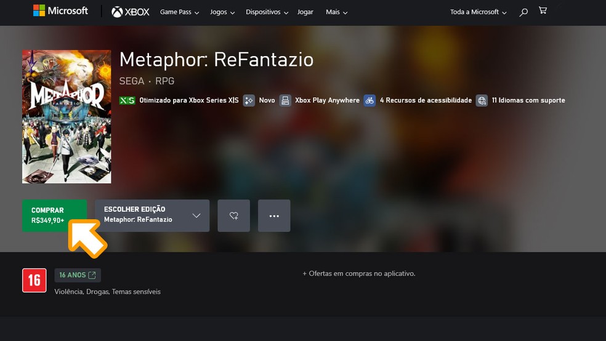The image size is (606, 341).
Task: Click '4 Recursos de acessibilidade' text
Action: (426, 100)
